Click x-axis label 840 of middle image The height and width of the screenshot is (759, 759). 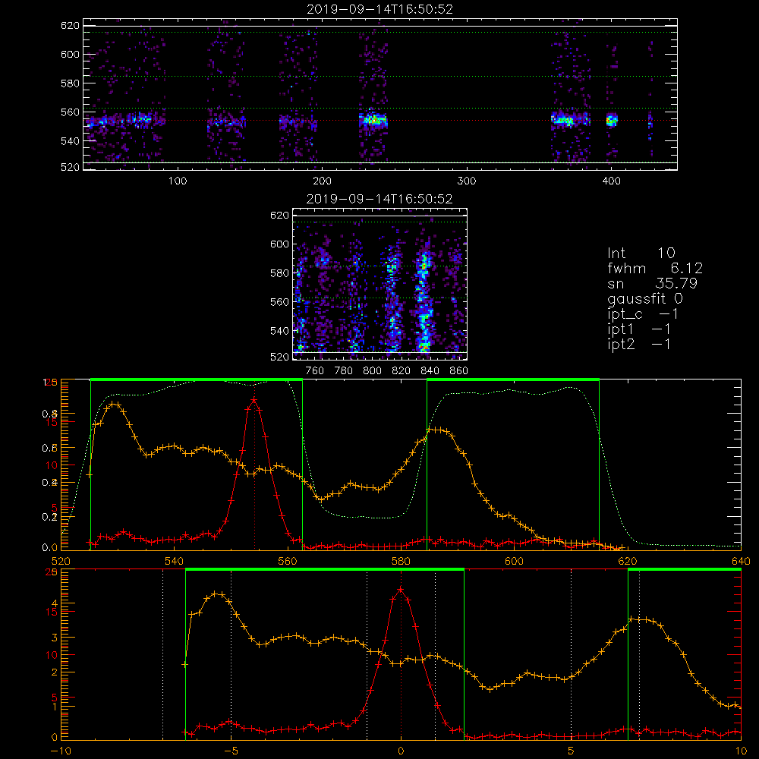click(430, 370)
